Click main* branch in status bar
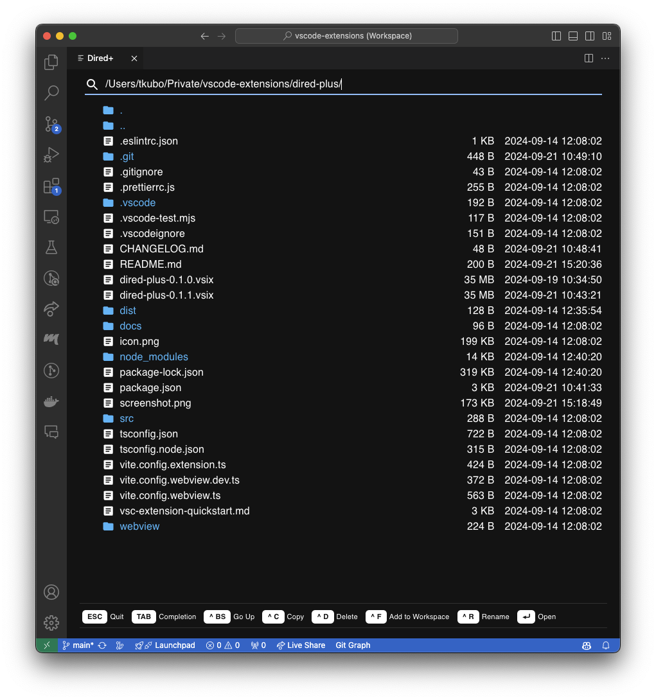 [78, 645]
